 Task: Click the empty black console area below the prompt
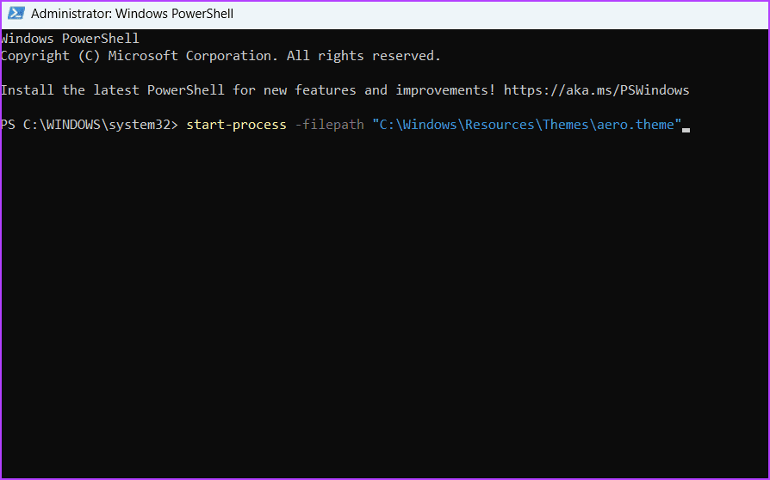click(x=385, y=304)
